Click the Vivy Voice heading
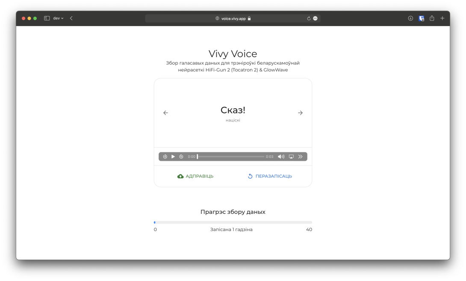Viewport: 466px width, 281px height. click(233, 54)
